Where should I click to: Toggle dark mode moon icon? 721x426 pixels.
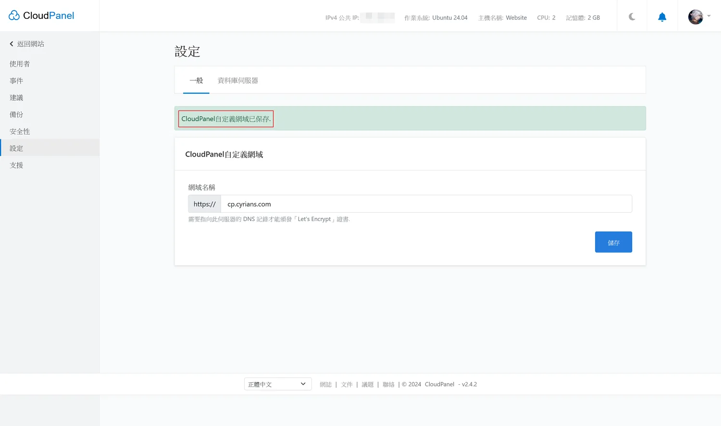coord(632,17)
